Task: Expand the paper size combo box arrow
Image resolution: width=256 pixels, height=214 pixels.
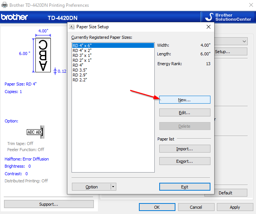Action: (x=244, y=41)
